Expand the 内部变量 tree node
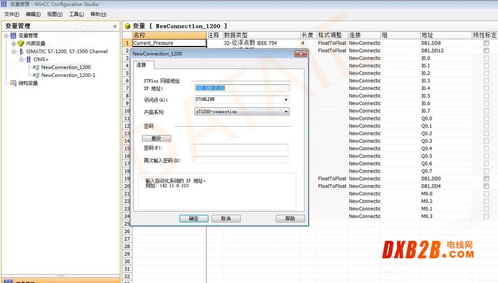This screenshot has height=283, width=498. click(x=14, y=43)
